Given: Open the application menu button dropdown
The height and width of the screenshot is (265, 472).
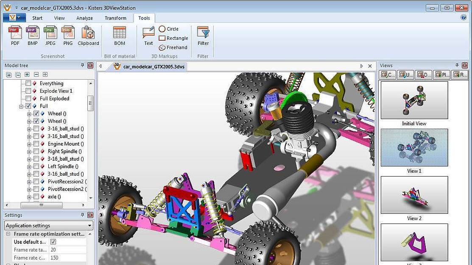Looking at the screenshot, I should pyautogui.click(x=14, y=17).
